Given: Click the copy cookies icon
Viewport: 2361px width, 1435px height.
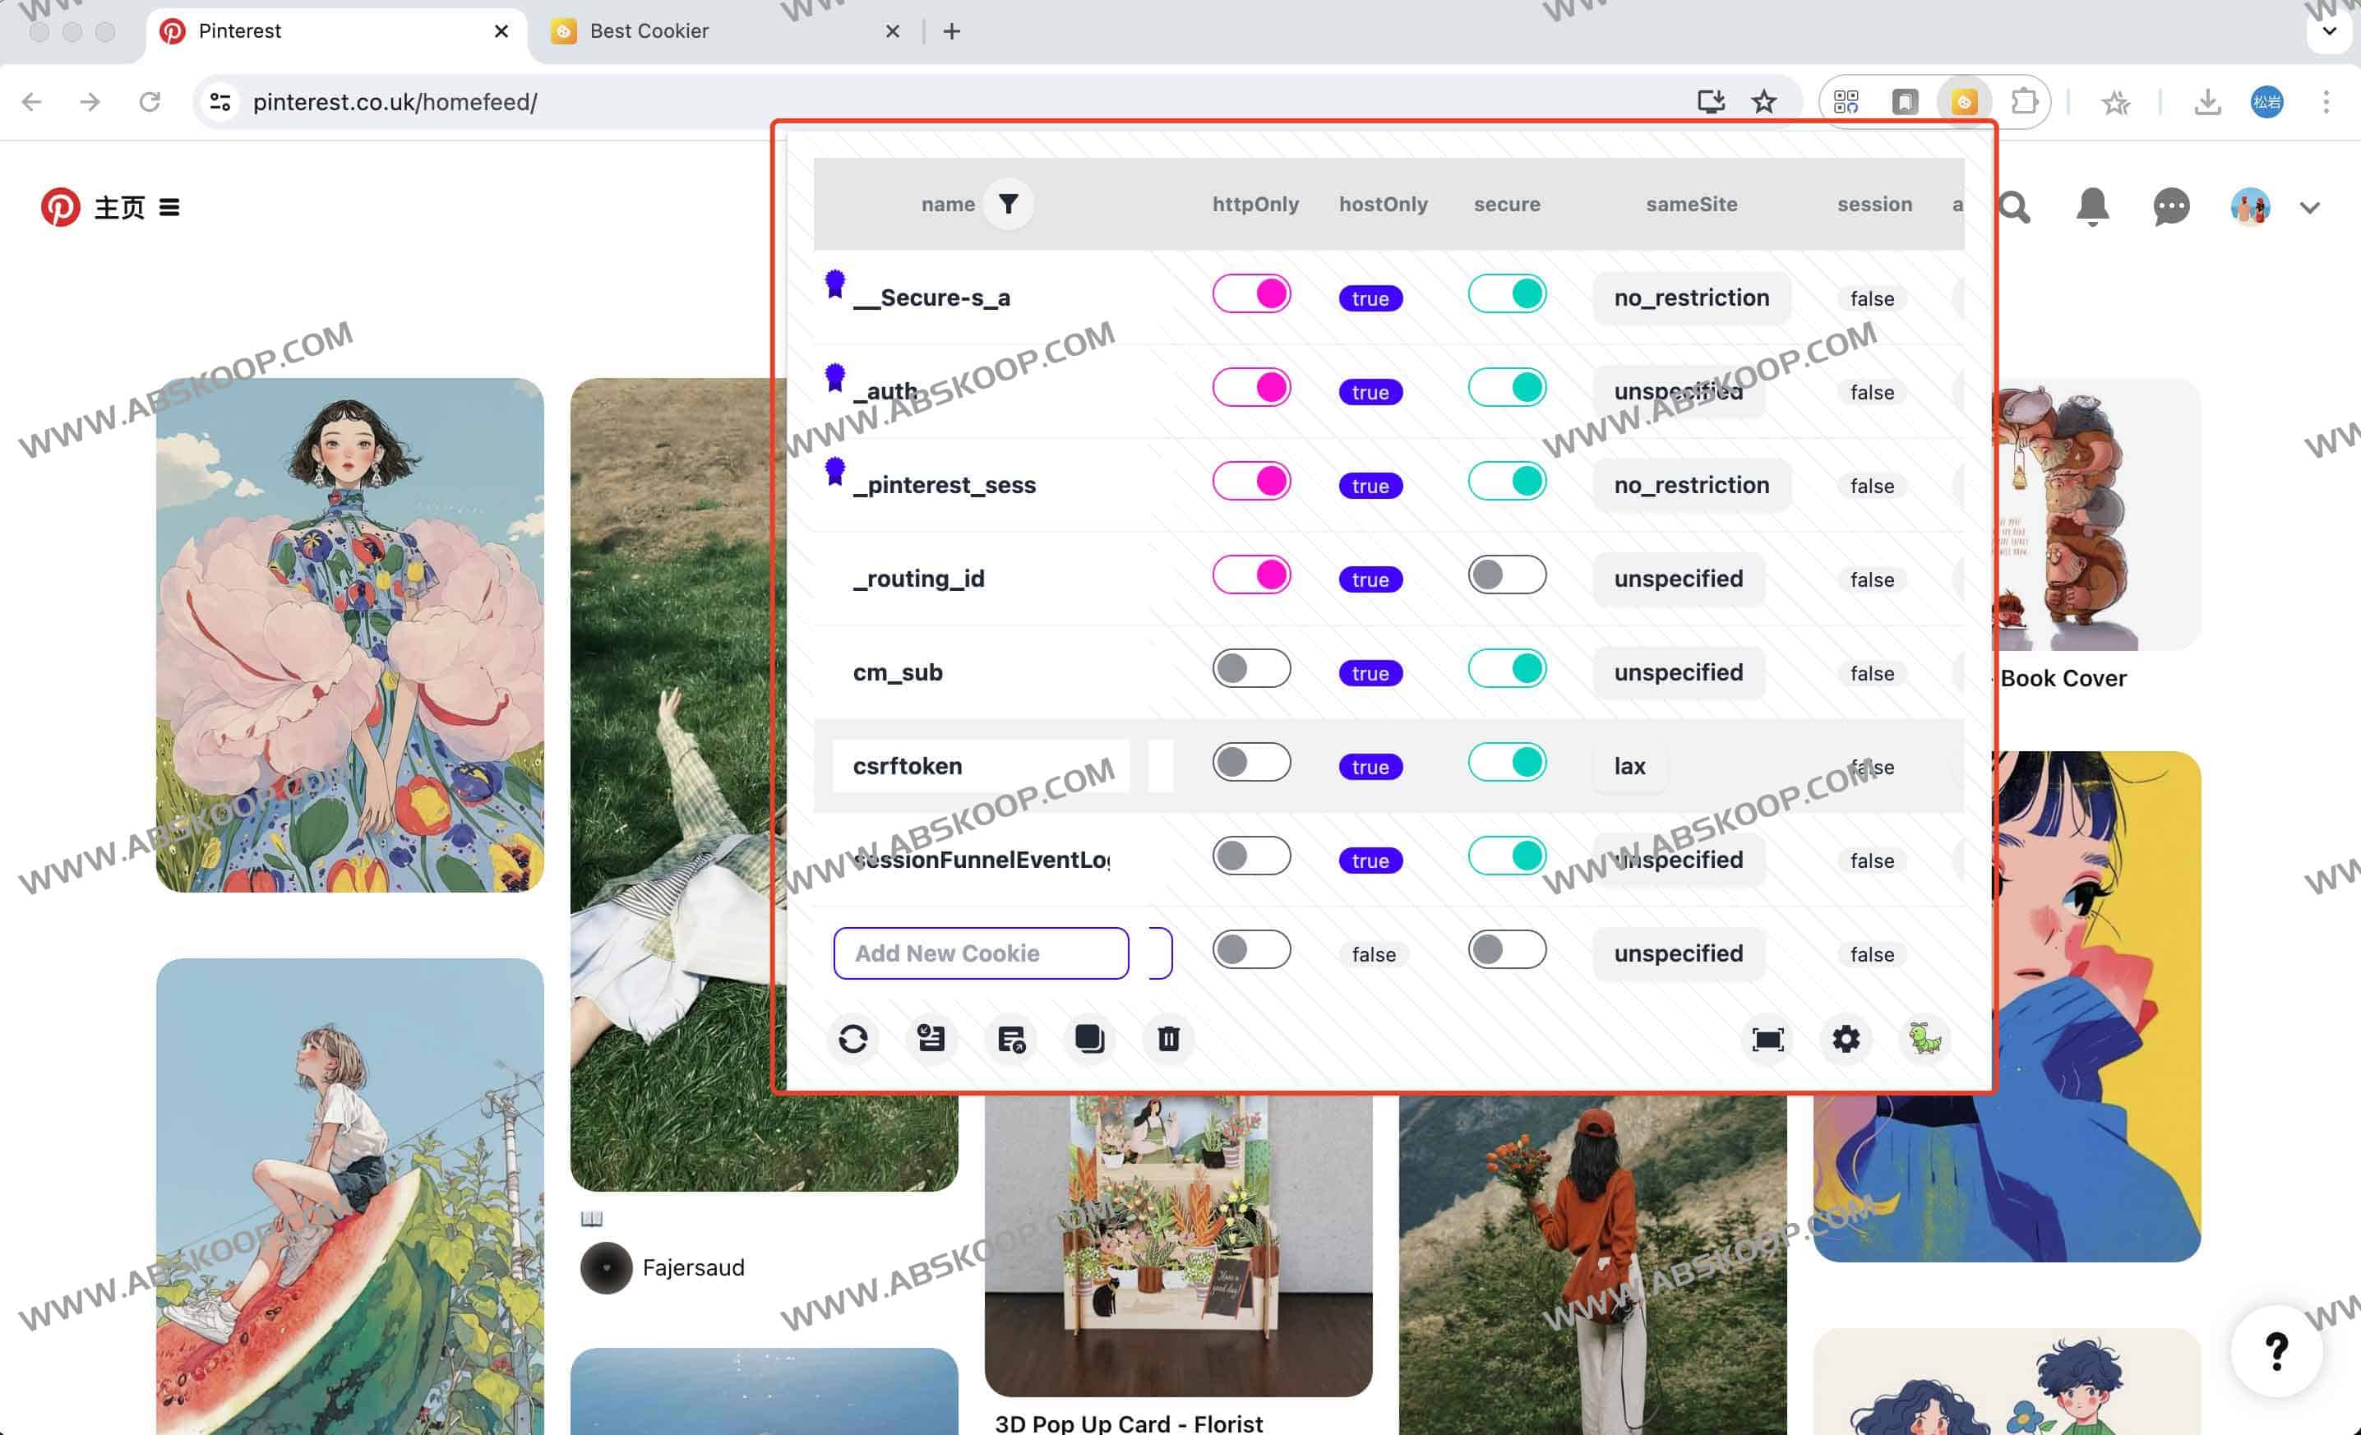Looking at the screenshot, I should (1089, 1038).
